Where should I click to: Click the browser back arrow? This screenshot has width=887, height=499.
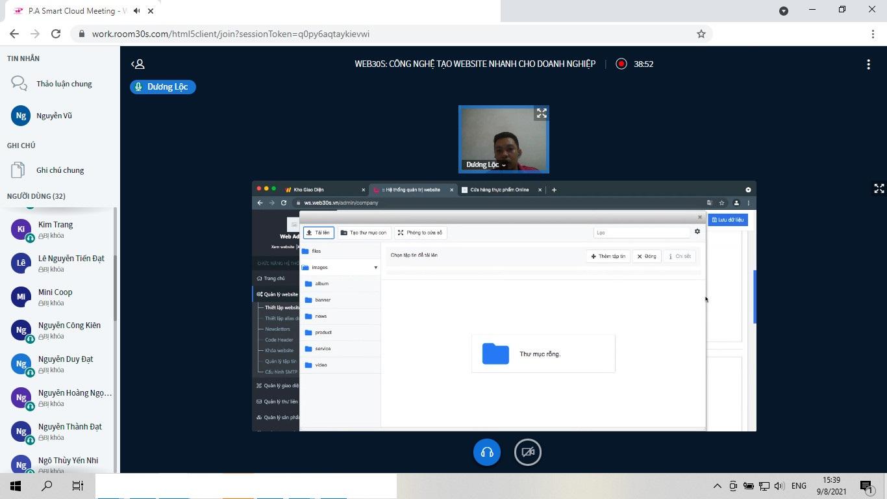(x=14, y=34)
